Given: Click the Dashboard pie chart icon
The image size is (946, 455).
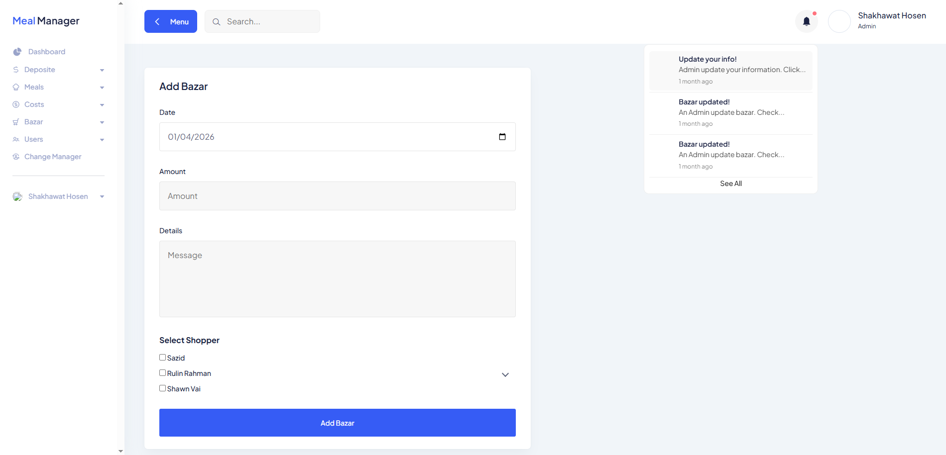Looking at the screenshot, I should 17,52.
